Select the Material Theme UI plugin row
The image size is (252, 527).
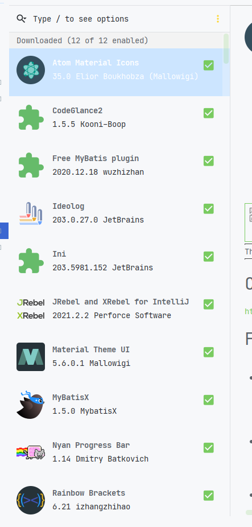(116, 357)
